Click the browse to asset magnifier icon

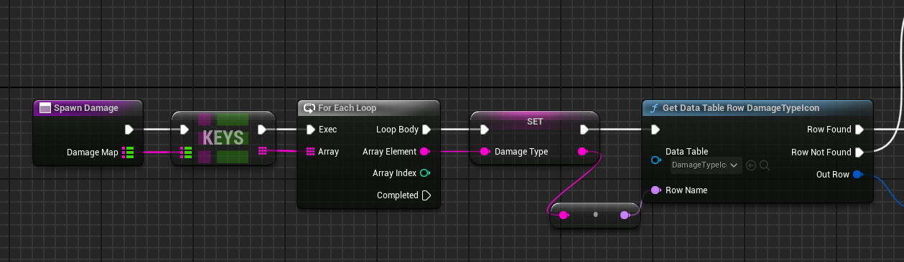point(765,165)
